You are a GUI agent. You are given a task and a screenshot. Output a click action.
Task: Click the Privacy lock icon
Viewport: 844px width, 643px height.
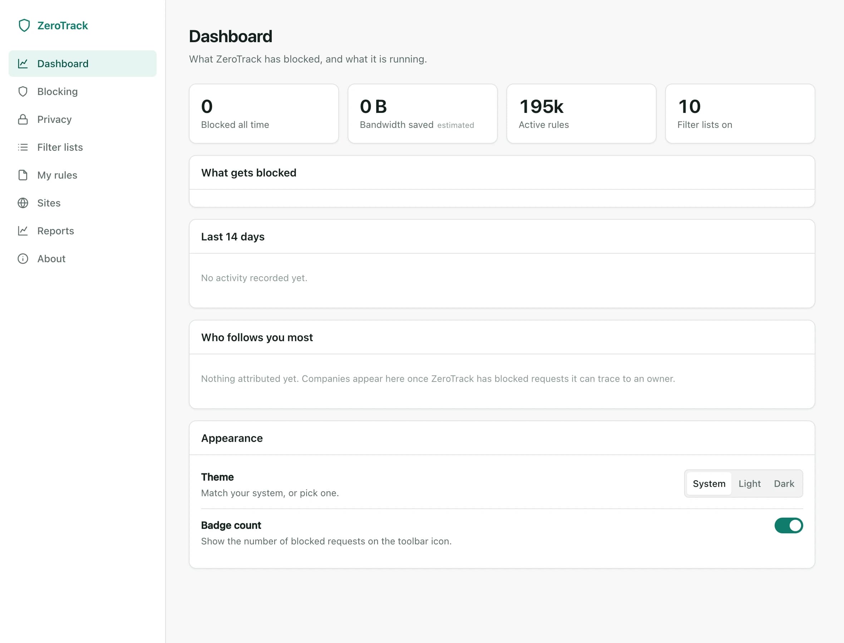click(23, 119)
